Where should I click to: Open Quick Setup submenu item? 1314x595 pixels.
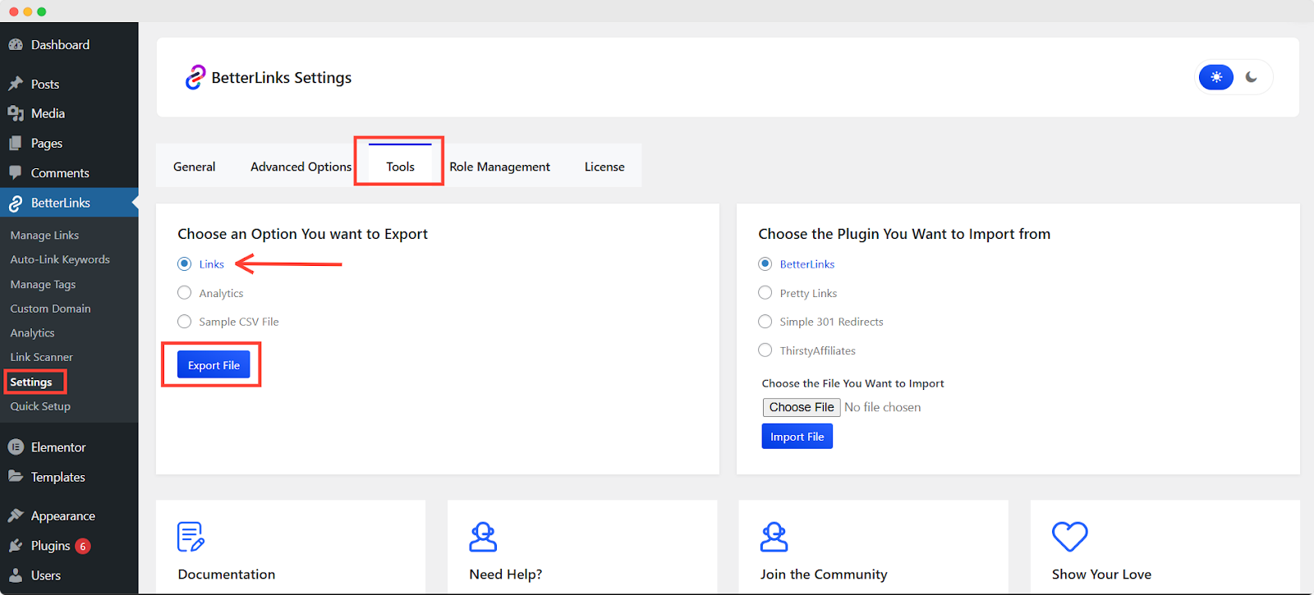pos(40,406)
